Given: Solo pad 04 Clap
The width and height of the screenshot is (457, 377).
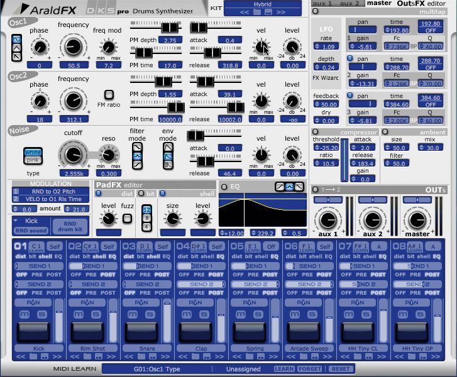Looking at the screenshot, I should [204, 314].
